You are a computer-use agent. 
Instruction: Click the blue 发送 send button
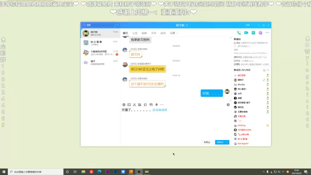click(220, 142)
